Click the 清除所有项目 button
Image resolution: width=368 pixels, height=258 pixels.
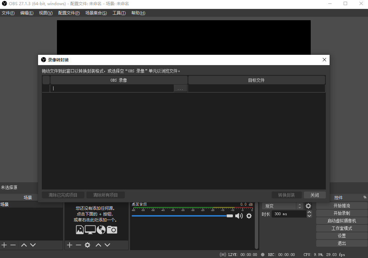[x=105, y=195]
